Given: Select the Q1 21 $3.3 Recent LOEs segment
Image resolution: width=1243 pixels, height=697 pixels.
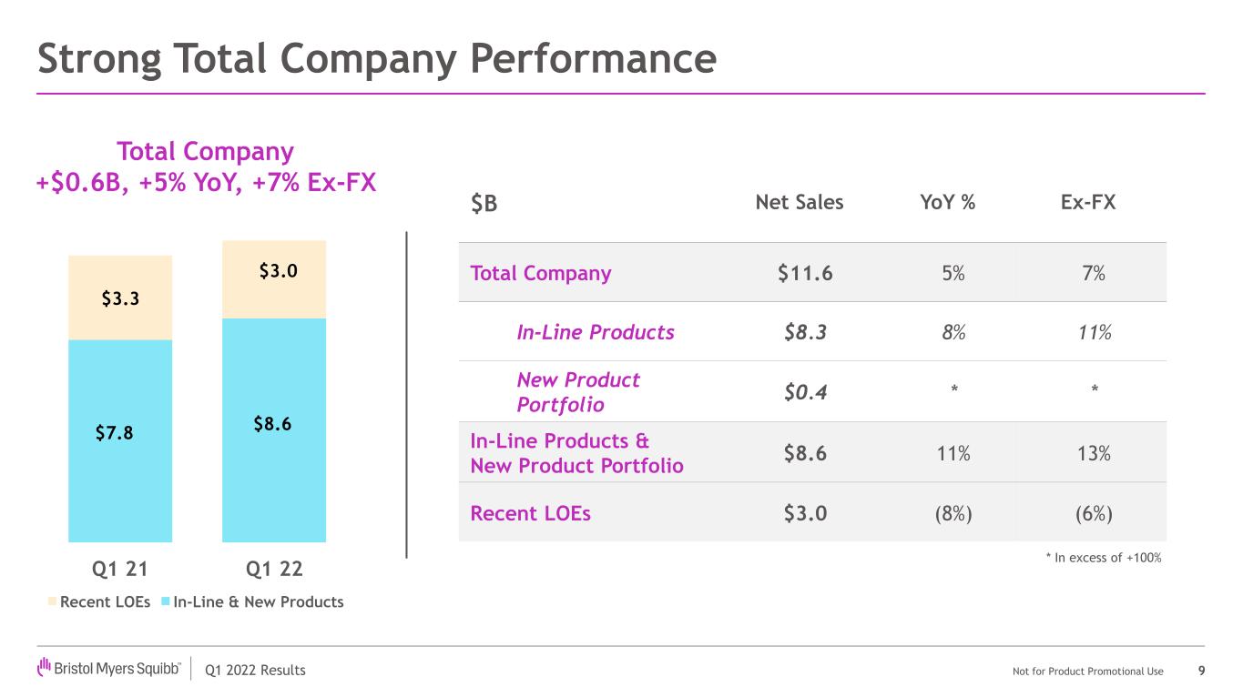Looking at the screenshot, I should (x=120, y=298).
